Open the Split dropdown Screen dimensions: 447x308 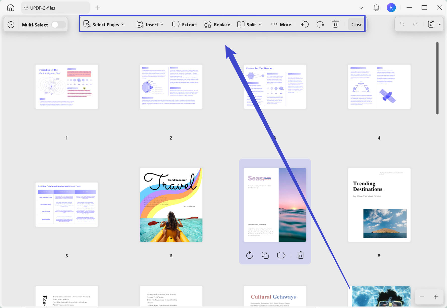(249, 24)
